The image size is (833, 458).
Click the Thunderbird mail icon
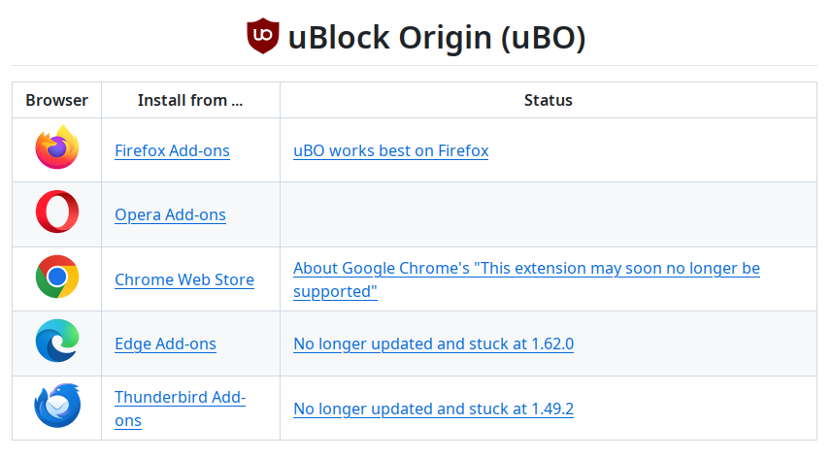point(57,406)
